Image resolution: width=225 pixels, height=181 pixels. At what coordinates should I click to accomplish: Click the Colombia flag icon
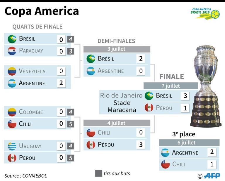pos(12,112)
